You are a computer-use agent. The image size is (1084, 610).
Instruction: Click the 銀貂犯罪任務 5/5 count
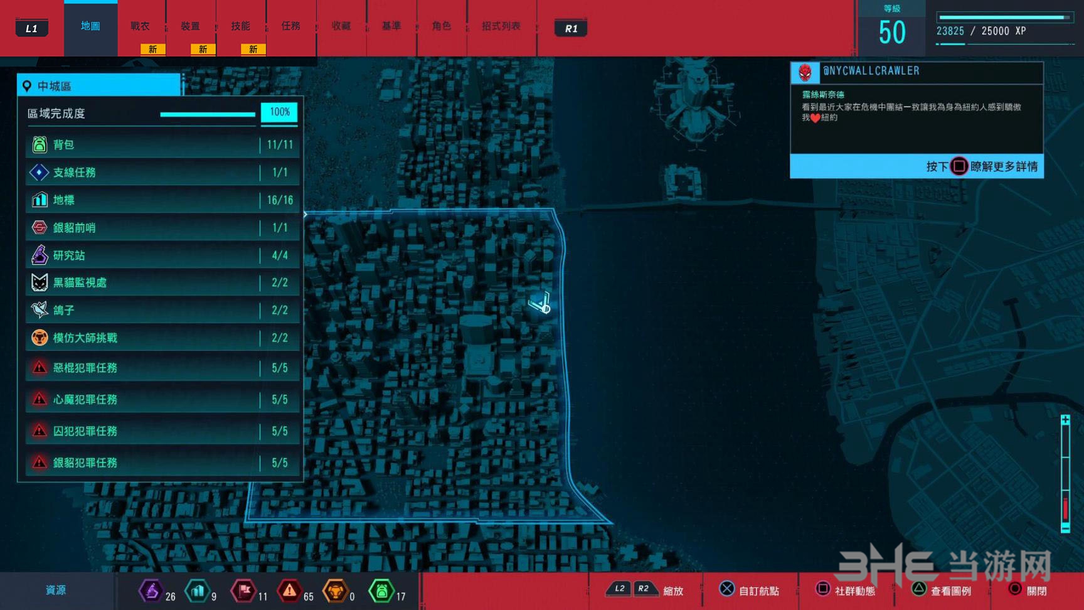280,463
